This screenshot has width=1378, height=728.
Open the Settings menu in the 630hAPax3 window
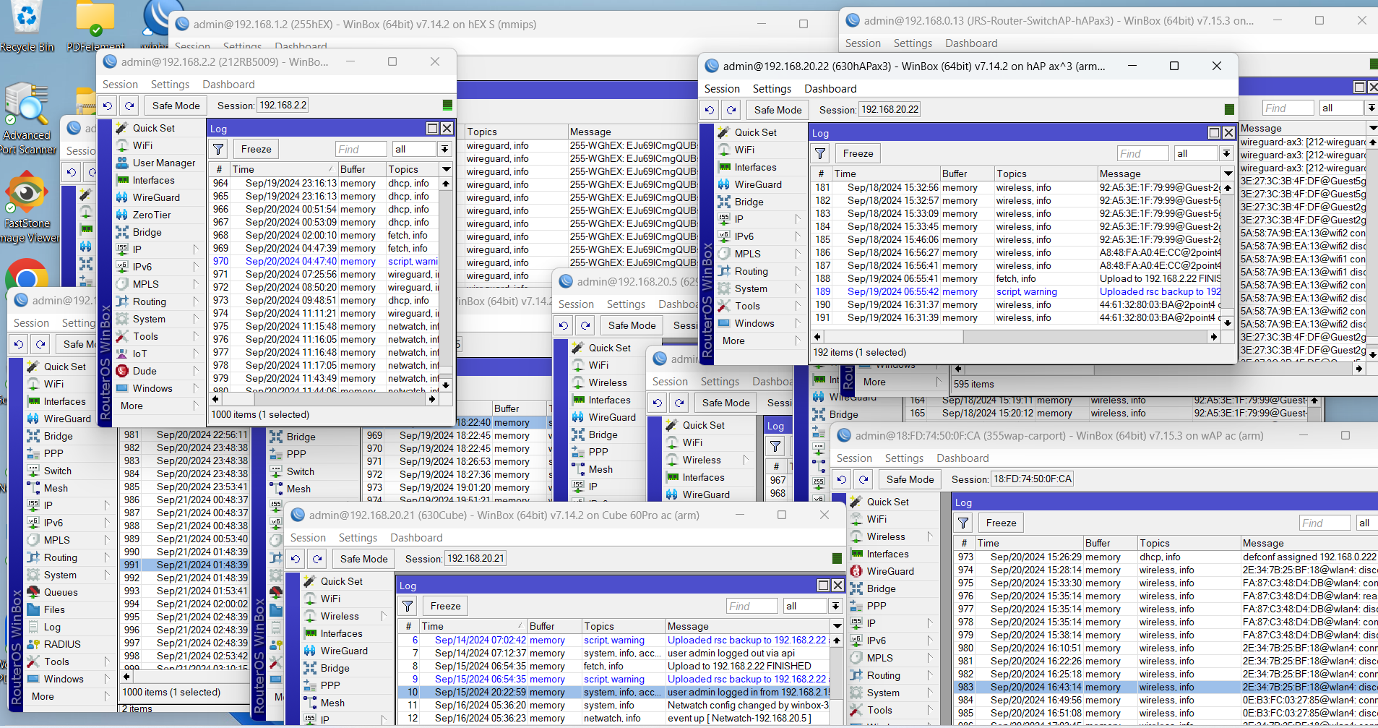coord(772,89)
